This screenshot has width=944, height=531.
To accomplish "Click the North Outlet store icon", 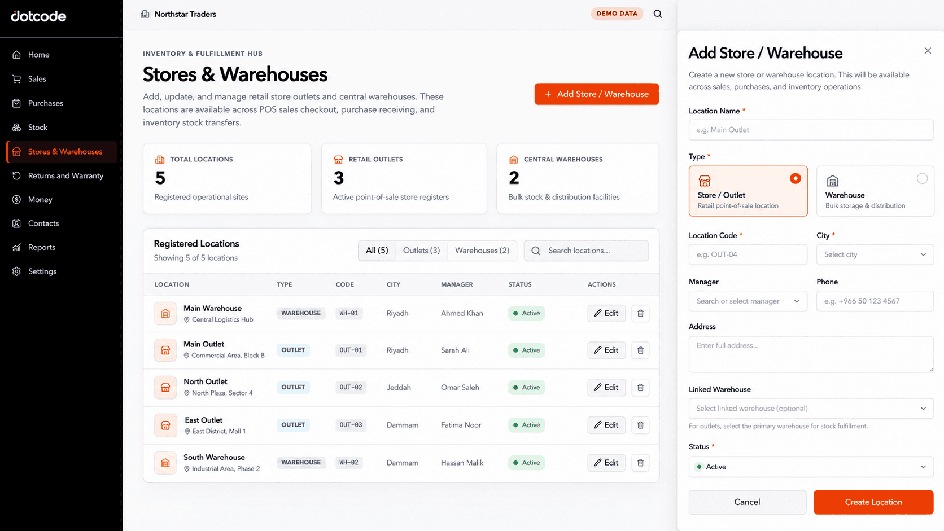I will (x=165, y=387).
